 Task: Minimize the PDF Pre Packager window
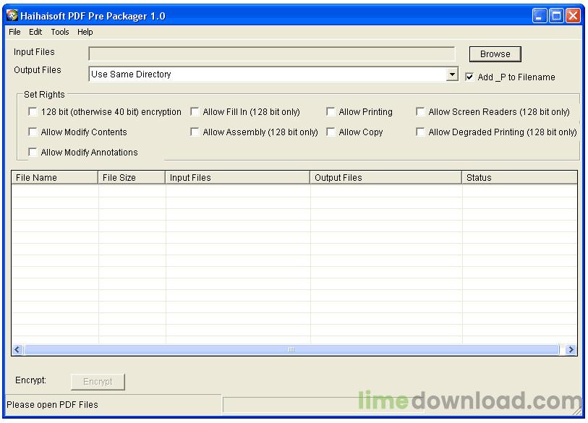tap(540, 16)
